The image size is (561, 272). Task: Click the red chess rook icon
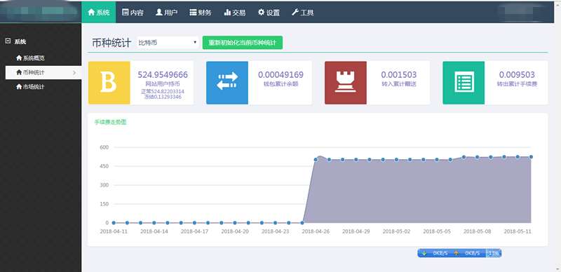tap(345, 83)
